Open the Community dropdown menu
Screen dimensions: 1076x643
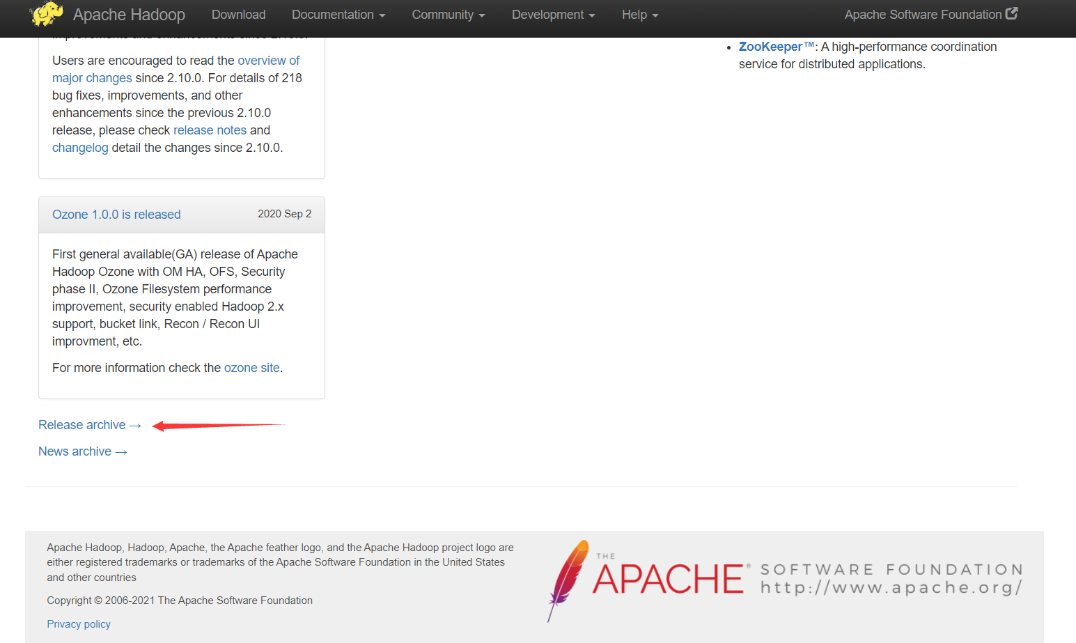point(448,14)
